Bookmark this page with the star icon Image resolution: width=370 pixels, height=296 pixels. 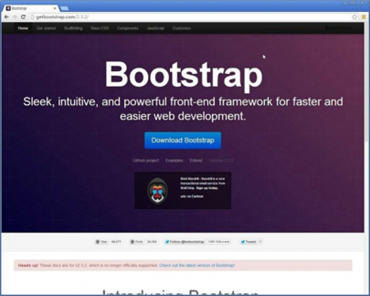[354, 17]
